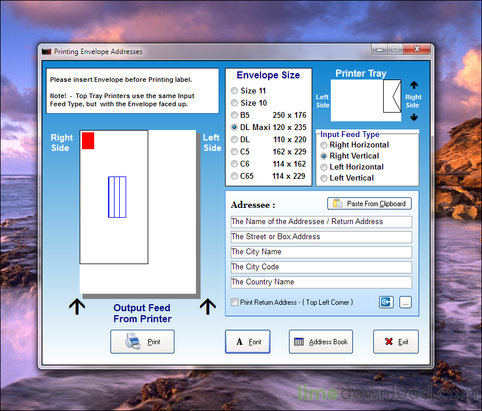Click the red stamp square on envelope preview

coord(88,140)
